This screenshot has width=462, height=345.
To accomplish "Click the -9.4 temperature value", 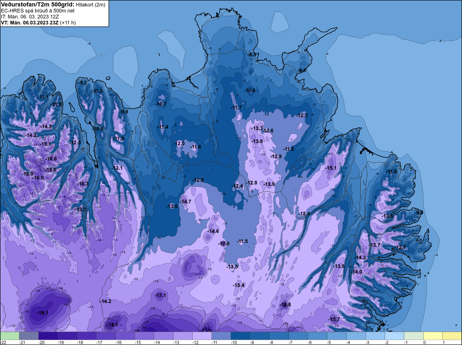I will [302, 70].
